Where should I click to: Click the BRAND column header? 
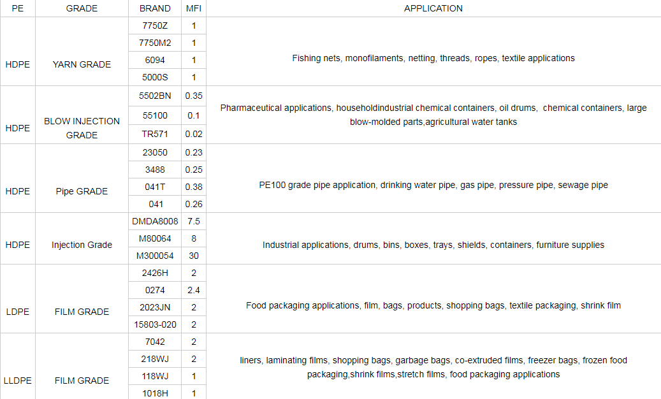[x=154, y=8]
